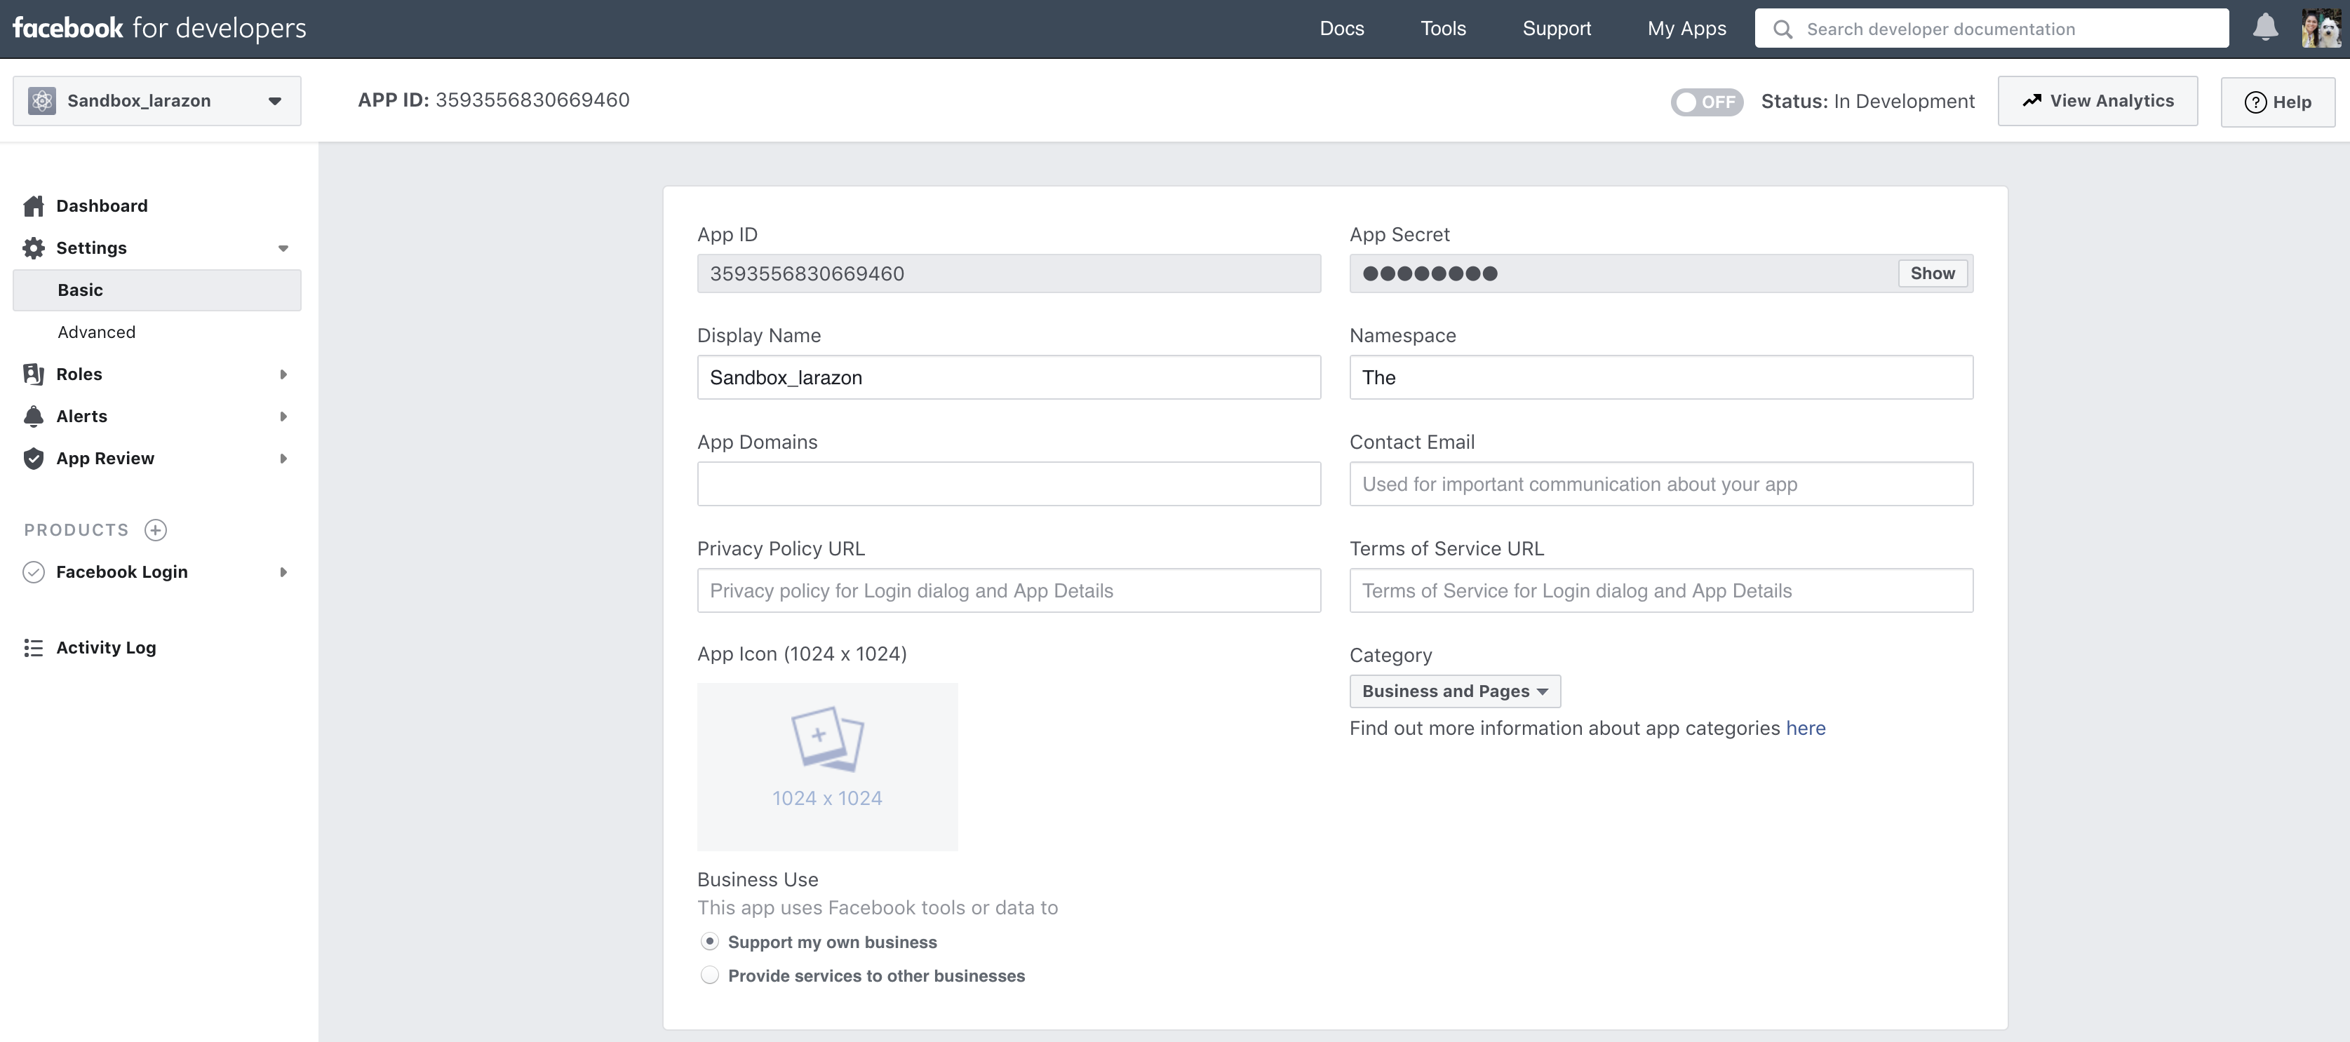Click the Status: In Development text
This screenshot has width=2350, height=1042.
[x=1867, y=101]
